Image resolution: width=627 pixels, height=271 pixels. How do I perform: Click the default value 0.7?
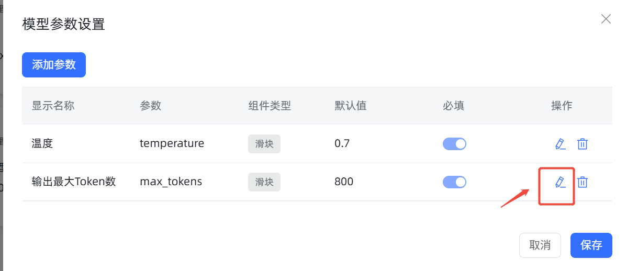pos(342,143)
